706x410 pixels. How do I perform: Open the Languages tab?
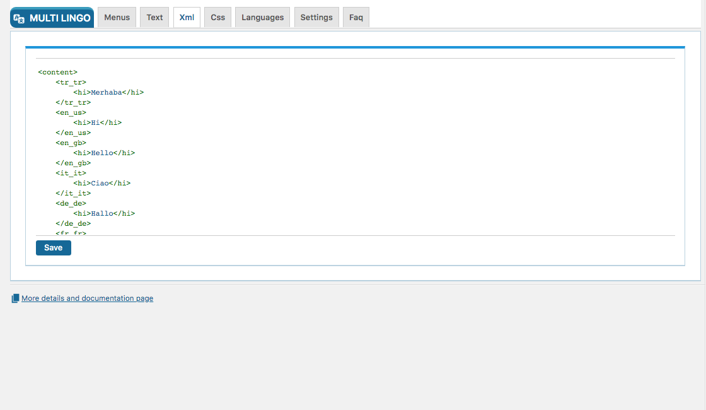coord(262,17)
